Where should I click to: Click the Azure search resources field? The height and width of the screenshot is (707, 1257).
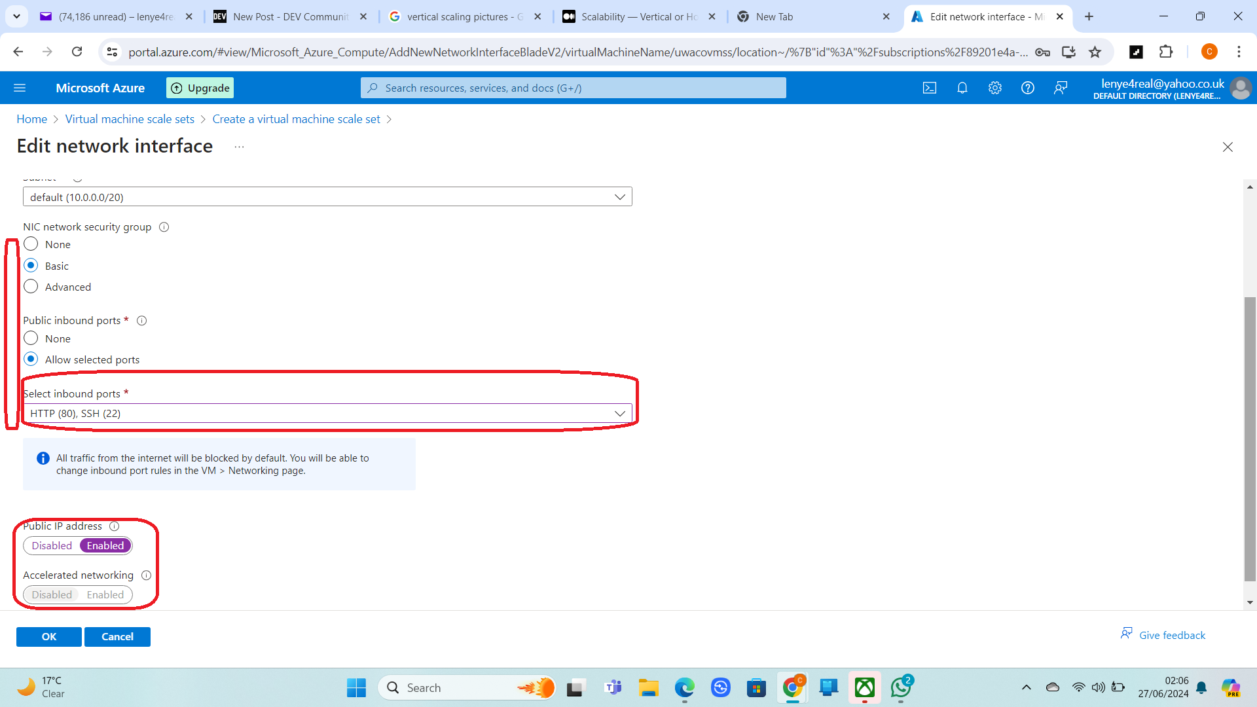click(x=573, y=88)
